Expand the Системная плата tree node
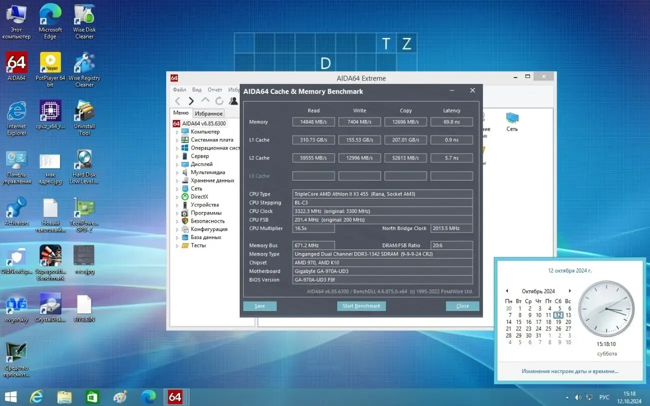This screenshot has width=650, height=406. click(x=176, y=139)
